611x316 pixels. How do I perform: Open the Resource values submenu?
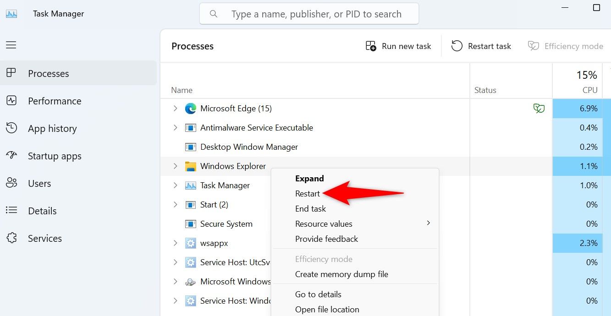coord(324,224)
